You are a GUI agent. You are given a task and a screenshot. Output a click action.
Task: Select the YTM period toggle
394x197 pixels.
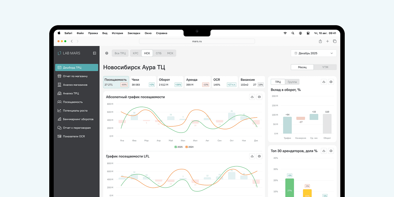tap(325, 67)
